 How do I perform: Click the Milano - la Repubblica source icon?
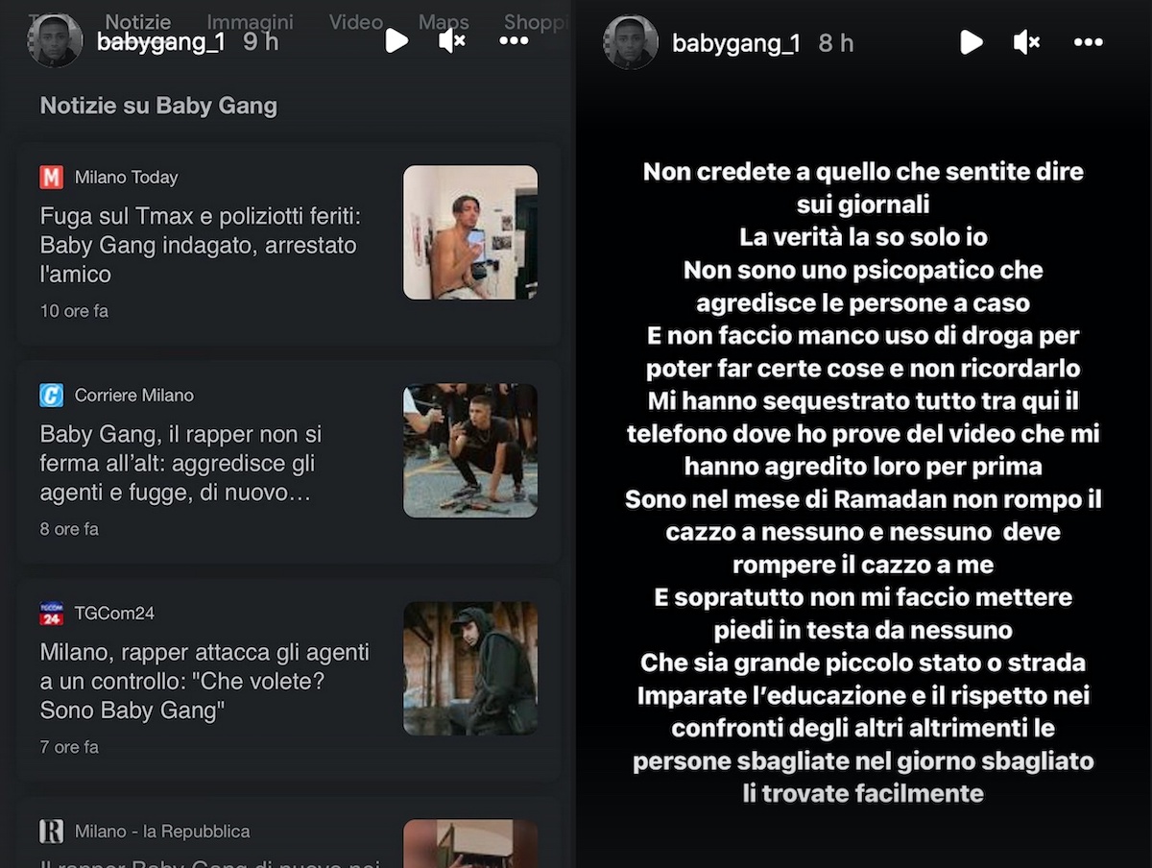click(x=51, y=831)
